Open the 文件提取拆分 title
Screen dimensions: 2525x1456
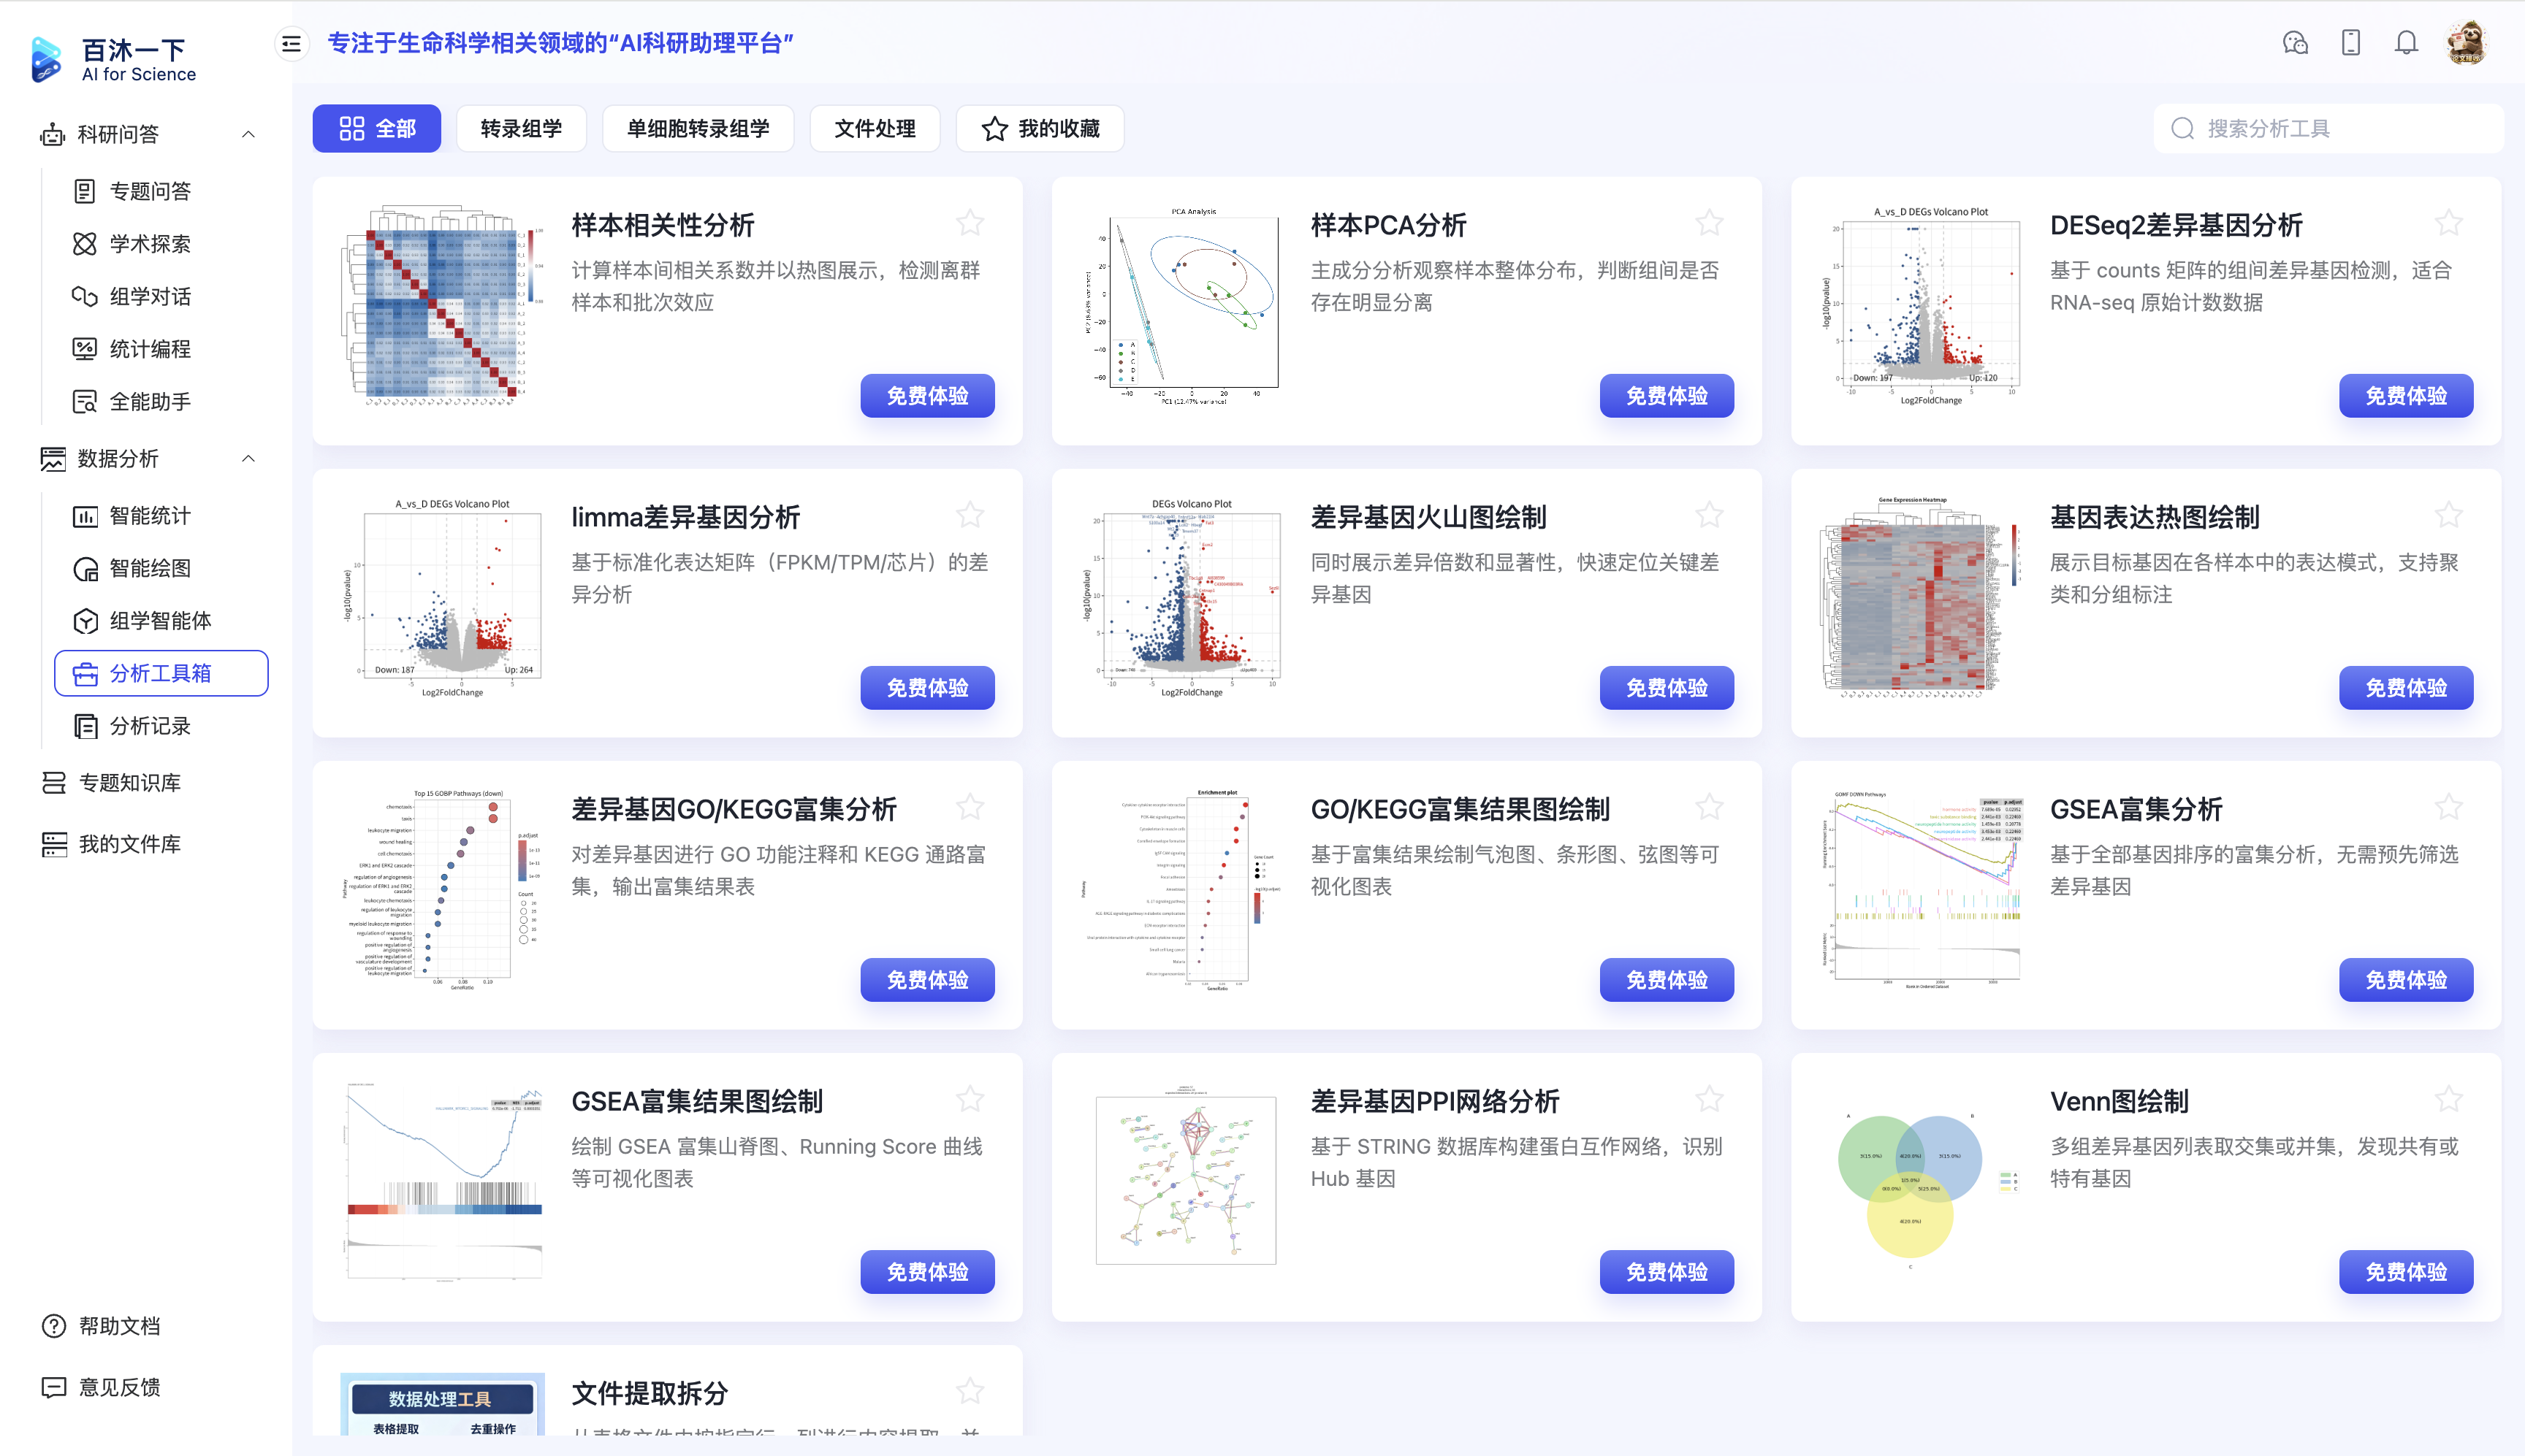pos(650,1393)
